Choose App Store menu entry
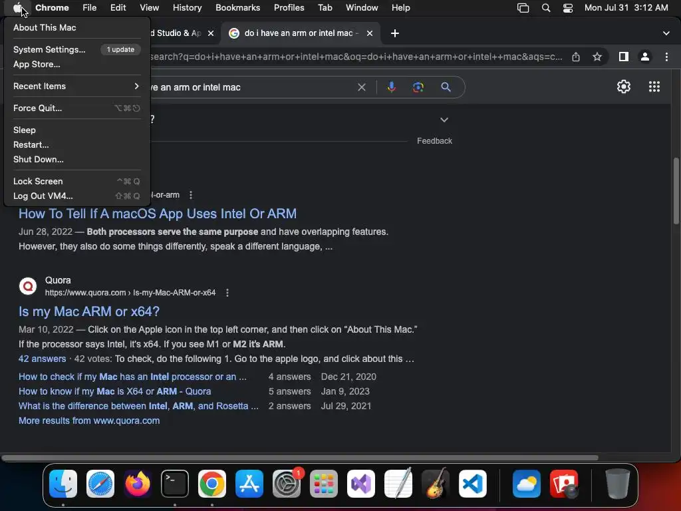681x511 pixels. pyautogui.click(x=77, y=64)
